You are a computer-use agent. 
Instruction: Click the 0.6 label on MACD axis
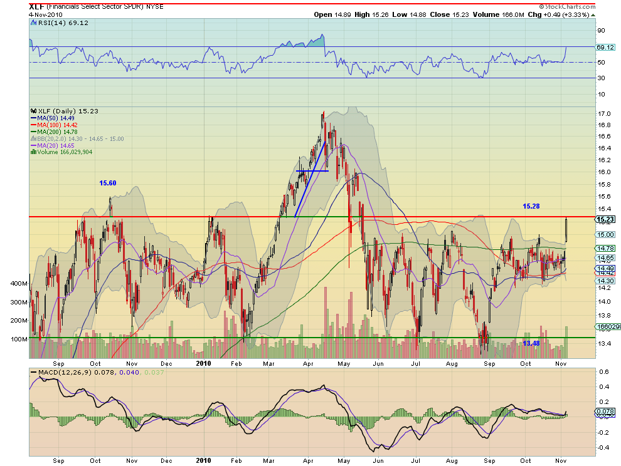pyautogui.click(x=604, y=372)
